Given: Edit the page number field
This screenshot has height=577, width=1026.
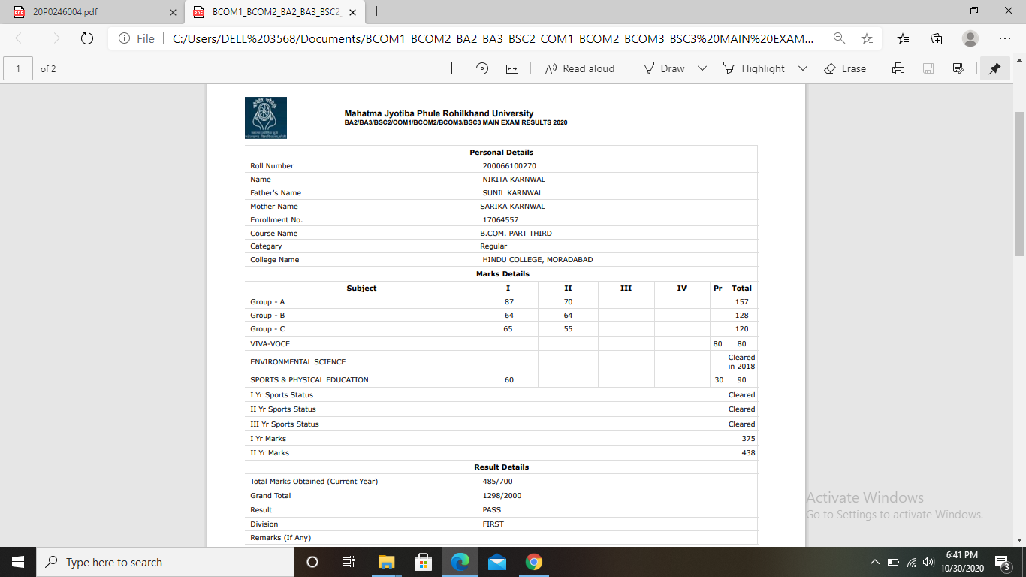Looking at the screenshot, I should (x=18, y=68).
